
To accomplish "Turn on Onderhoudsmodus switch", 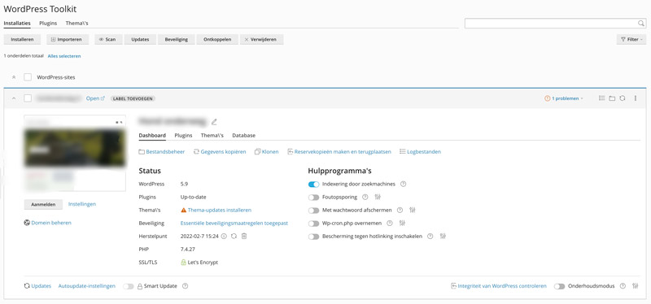I will (559, 286).
